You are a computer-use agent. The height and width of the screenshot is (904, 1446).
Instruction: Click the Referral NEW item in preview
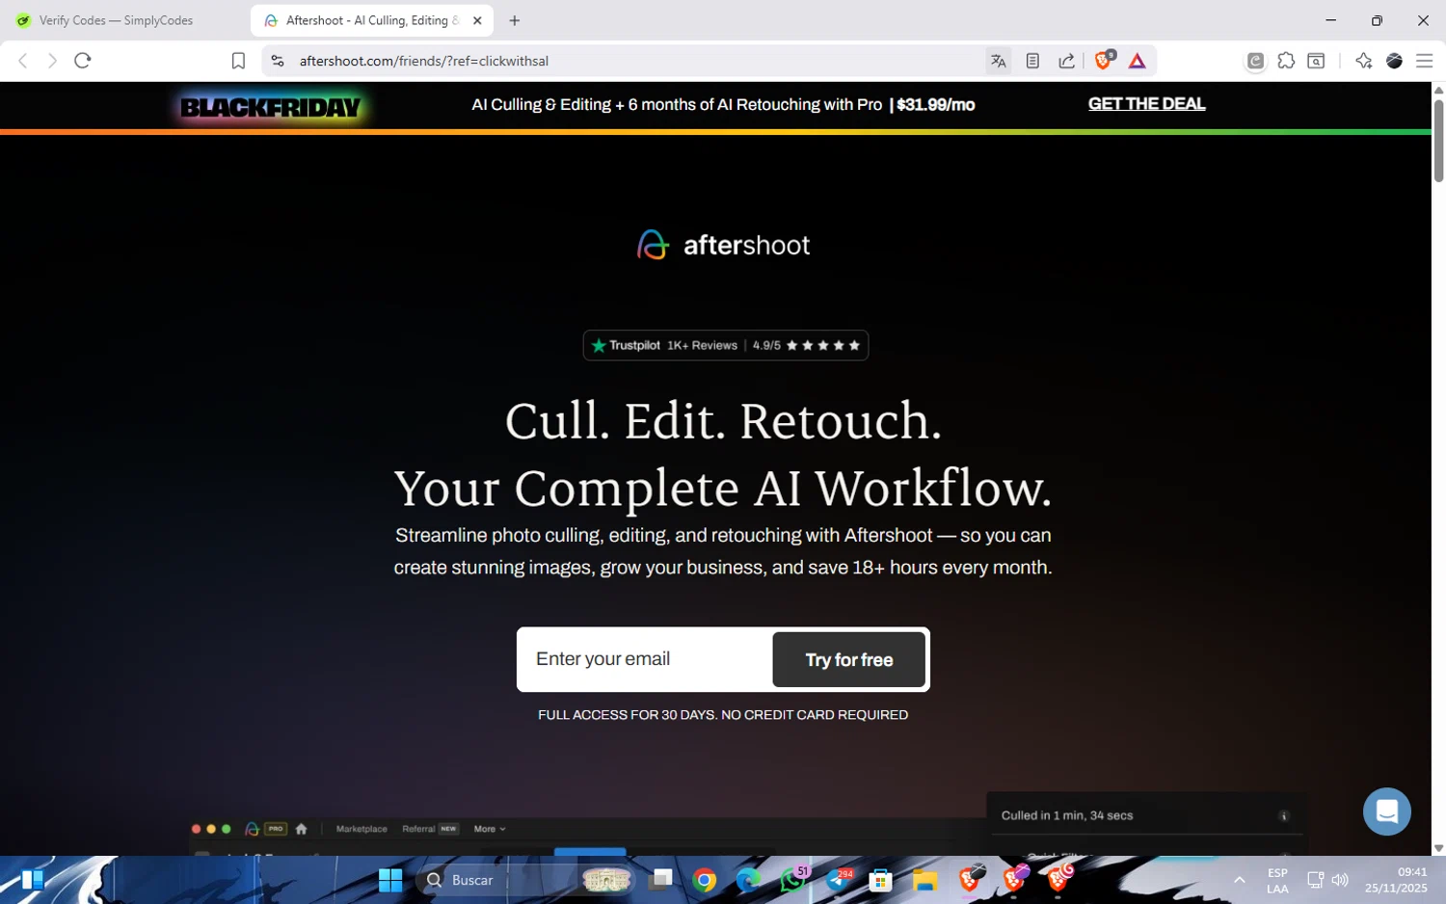click(430, 829)
